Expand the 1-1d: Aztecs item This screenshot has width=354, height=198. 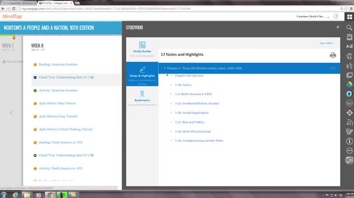point(183,85)
